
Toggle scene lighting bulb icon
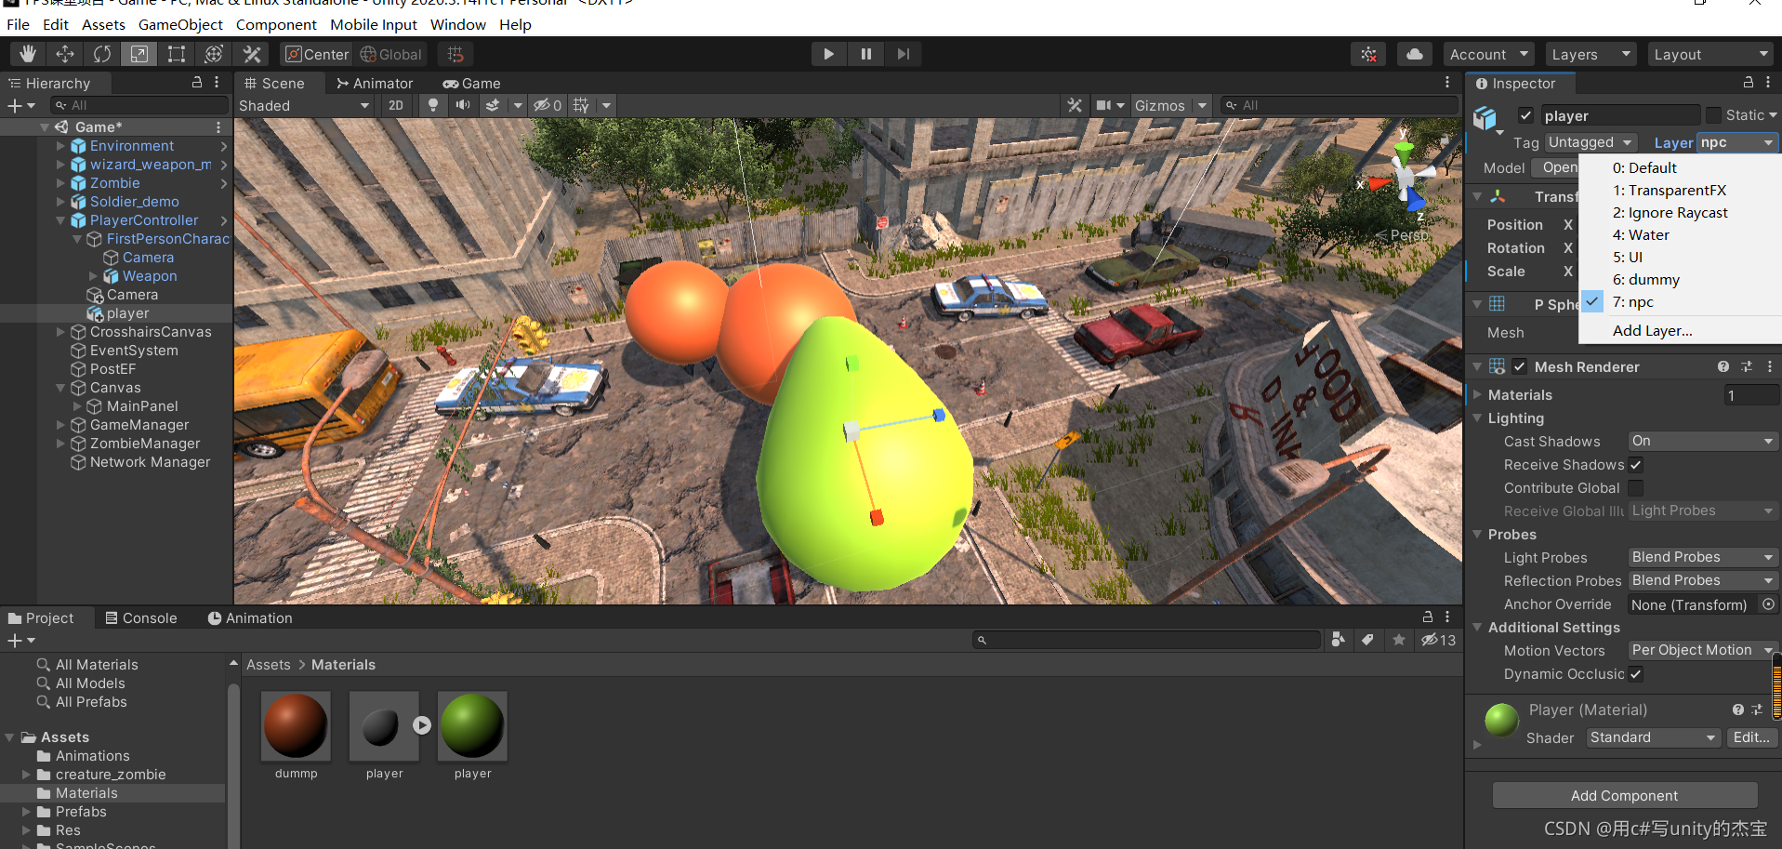tap(432, 105)
